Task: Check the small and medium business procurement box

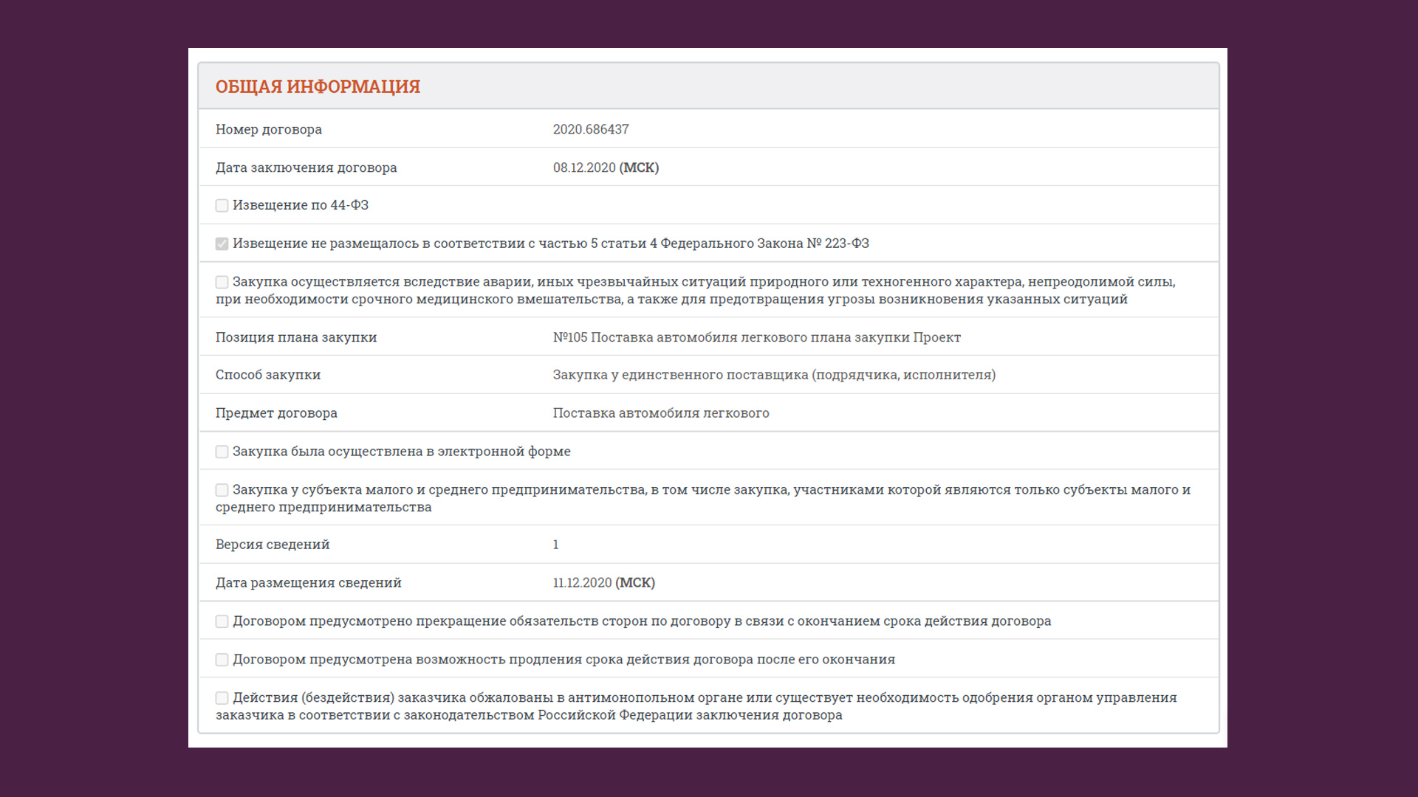Action: [x=222, y=490]
